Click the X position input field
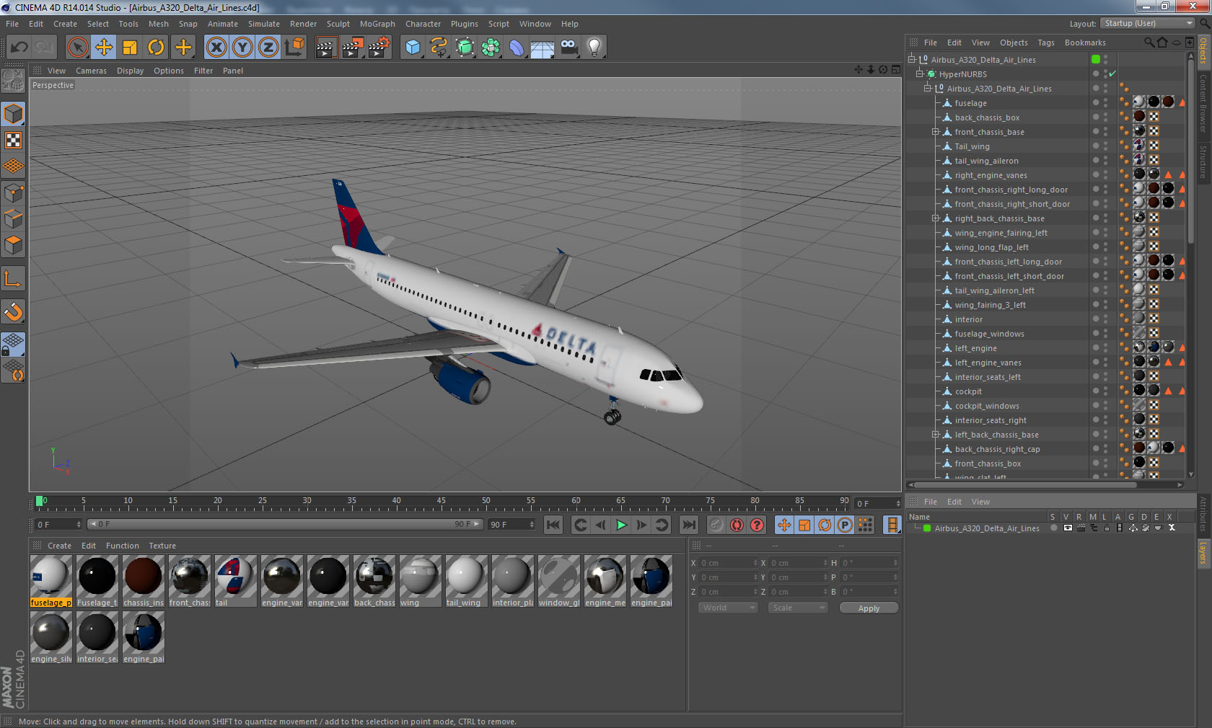1212x728 pixels. [x=728, y=563]
